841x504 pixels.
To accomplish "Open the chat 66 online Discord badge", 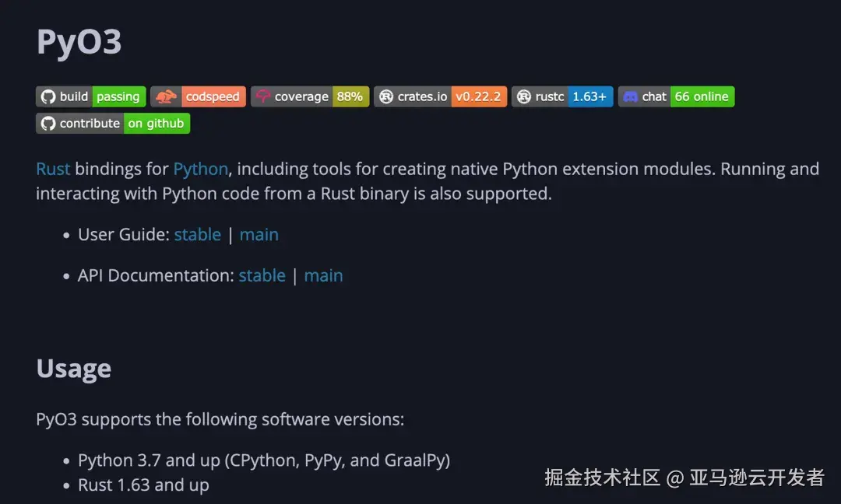I will tap(677, 96).
